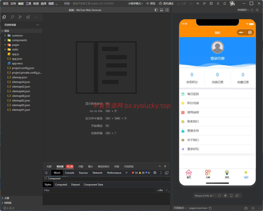Click the 预览 preview button

point(151,3)
